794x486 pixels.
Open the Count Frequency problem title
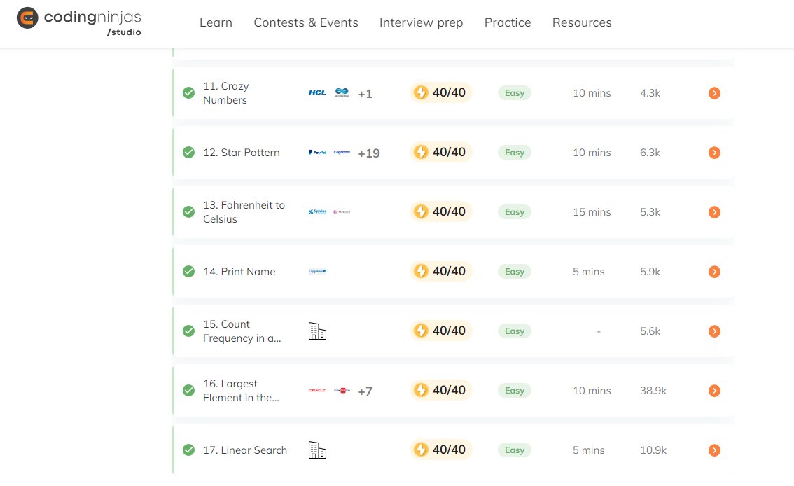(242, 331)
